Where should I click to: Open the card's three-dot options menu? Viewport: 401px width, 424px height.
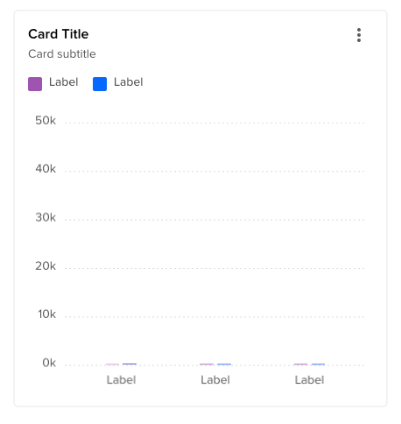[x=359, y=35]
